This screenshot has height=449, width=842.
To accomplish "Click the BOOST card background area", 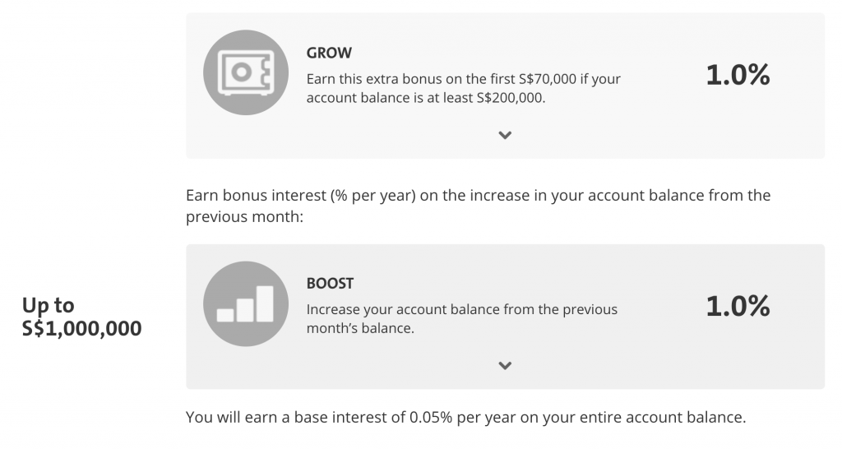I will (505, 317).
